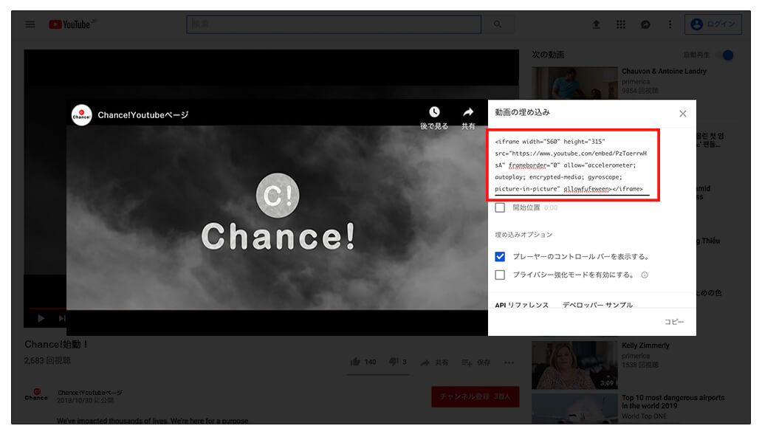Open the video's more actions menu
Screen dimensions: 762x437
(509, 362)
